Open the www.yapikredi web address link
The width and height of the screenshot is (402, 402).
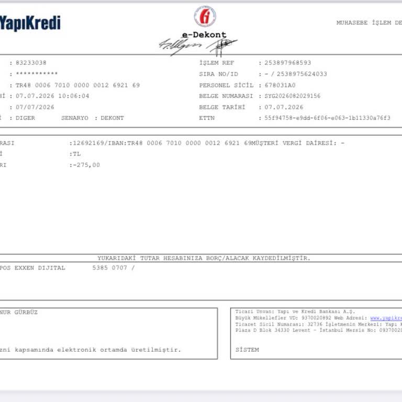tap(386, 318)
